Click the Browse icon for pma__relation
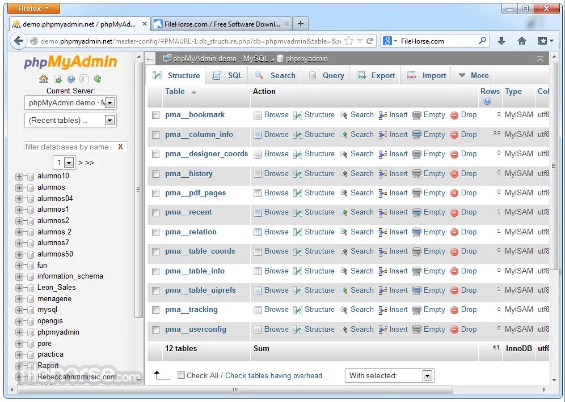565x402 pixels. 258,232
